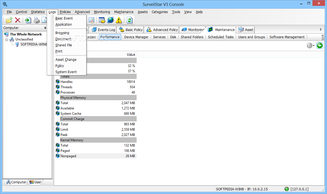327x194 pixels.
Task: Click the Unclassified group network icon
Action: coord(12,39)
